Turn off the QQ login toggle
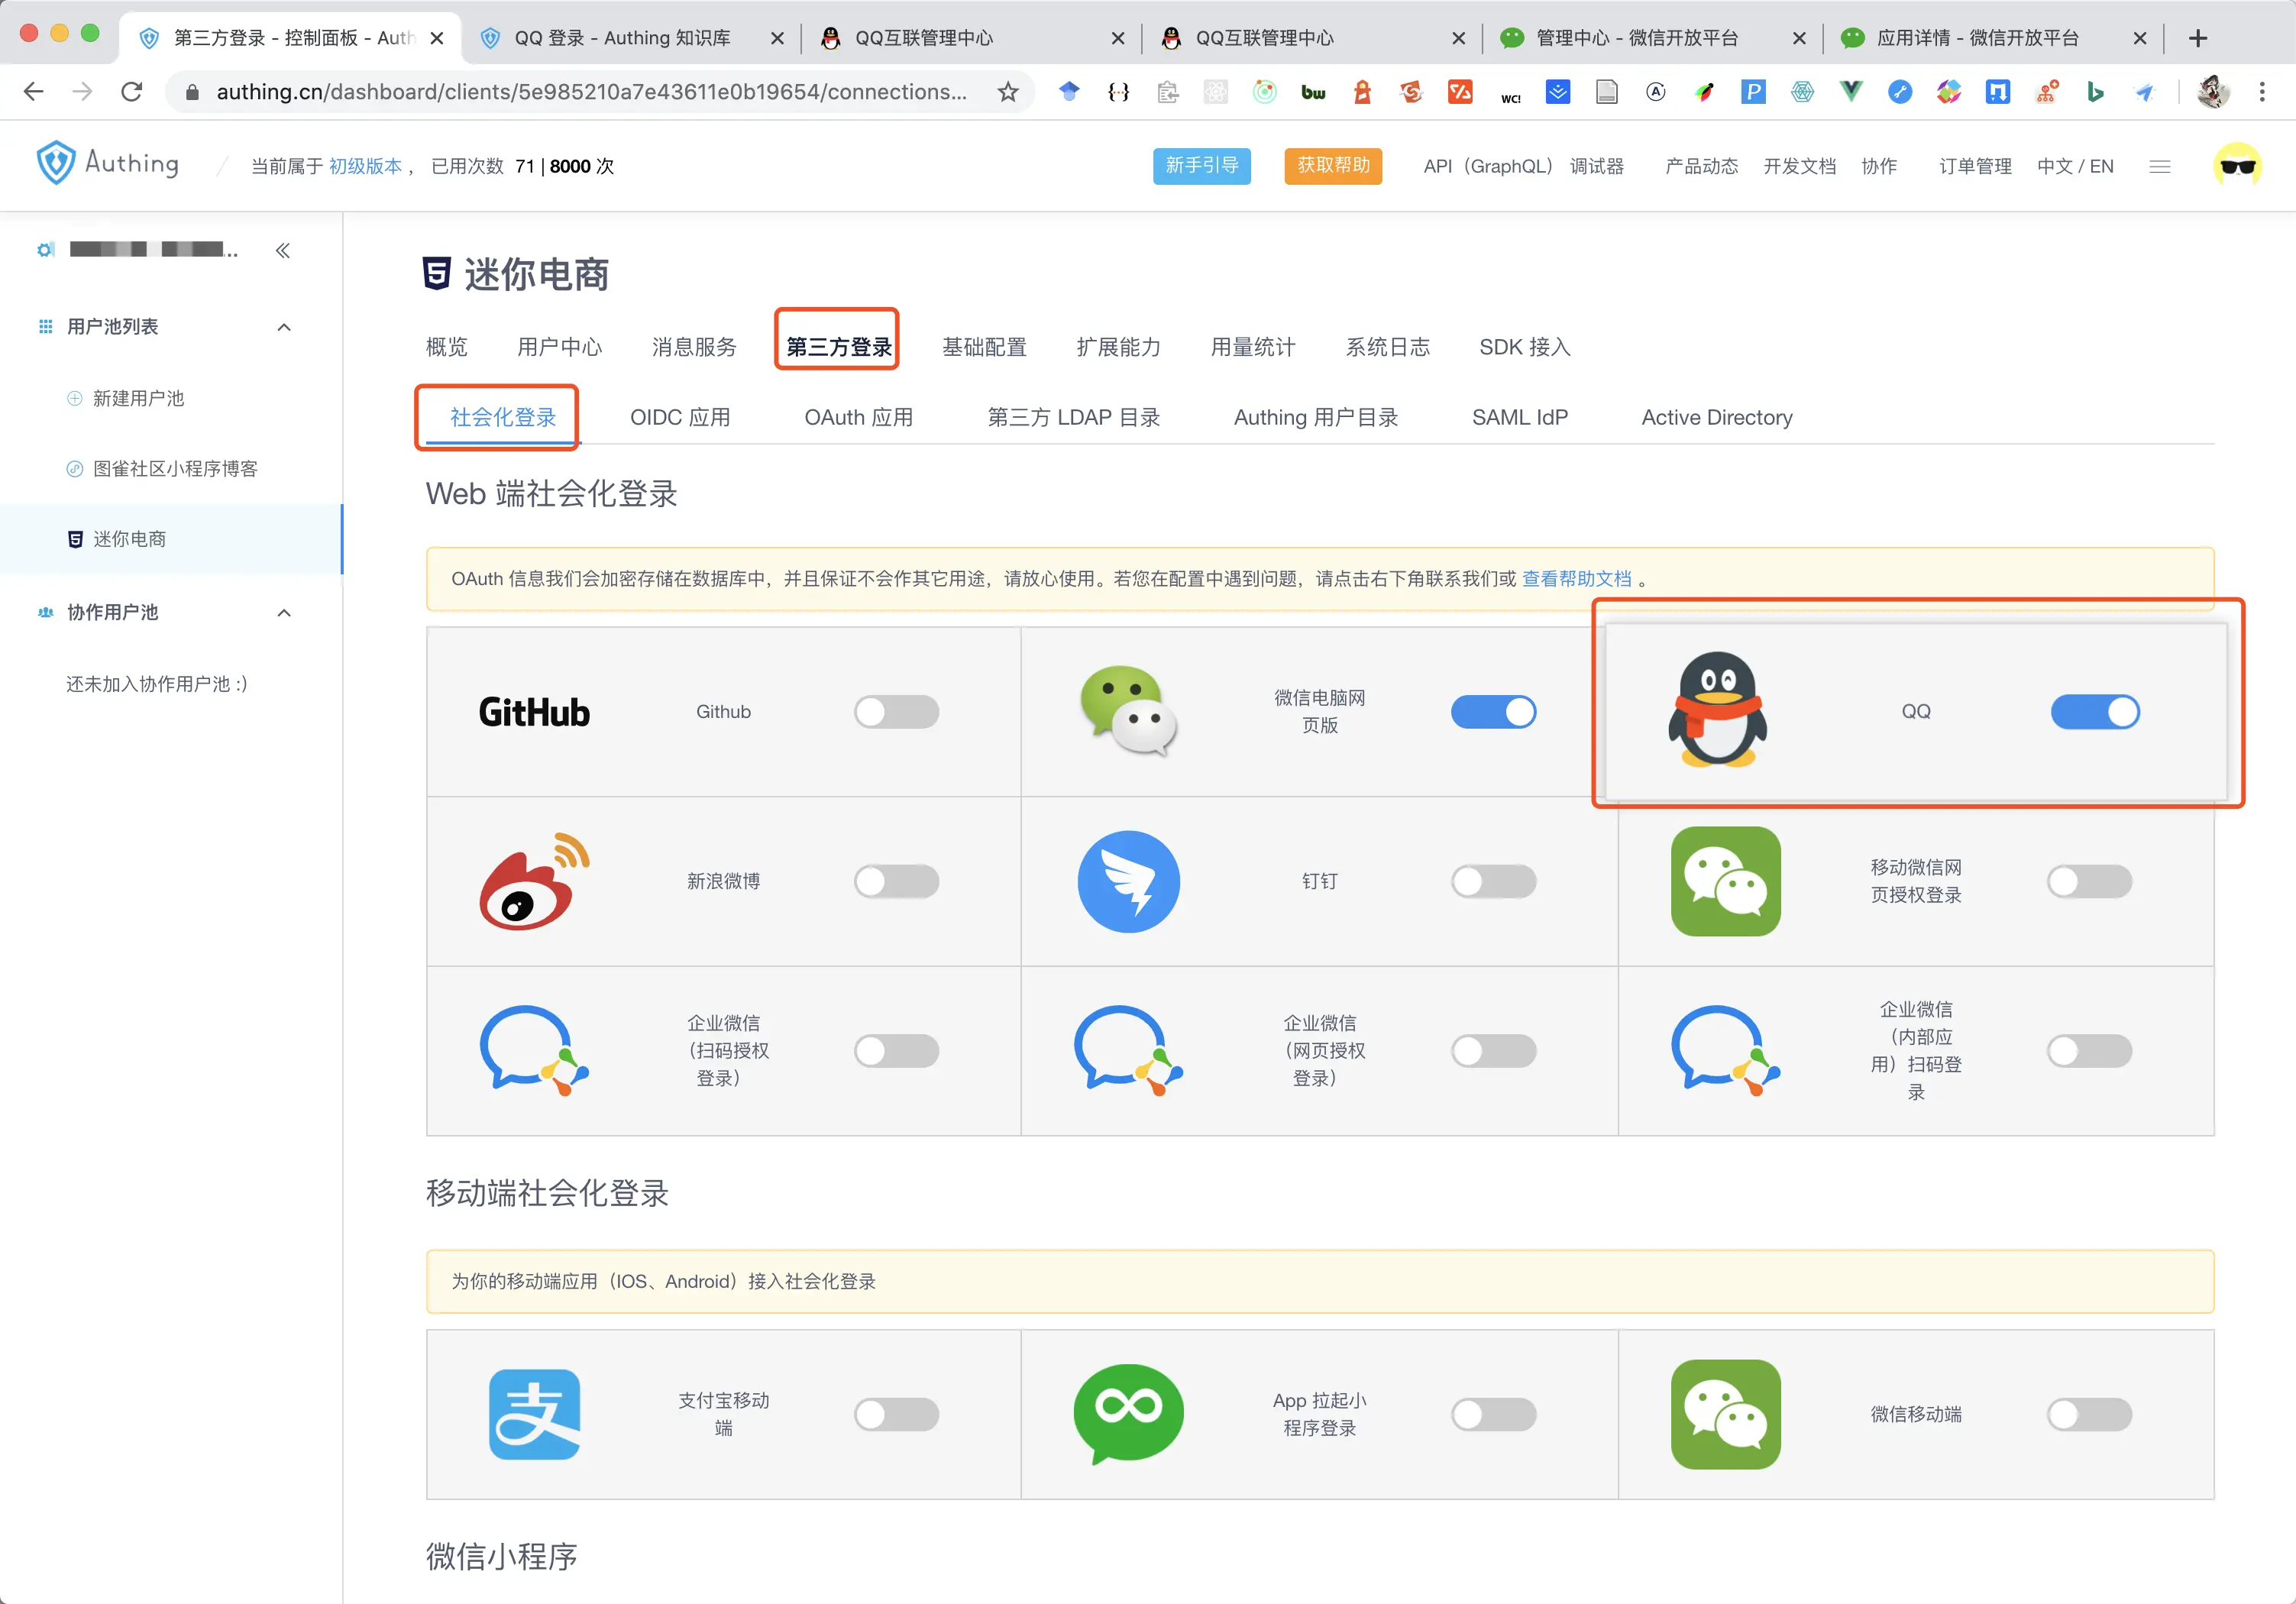Viewport: 2296px width, 1604px height. (2095, 712)
